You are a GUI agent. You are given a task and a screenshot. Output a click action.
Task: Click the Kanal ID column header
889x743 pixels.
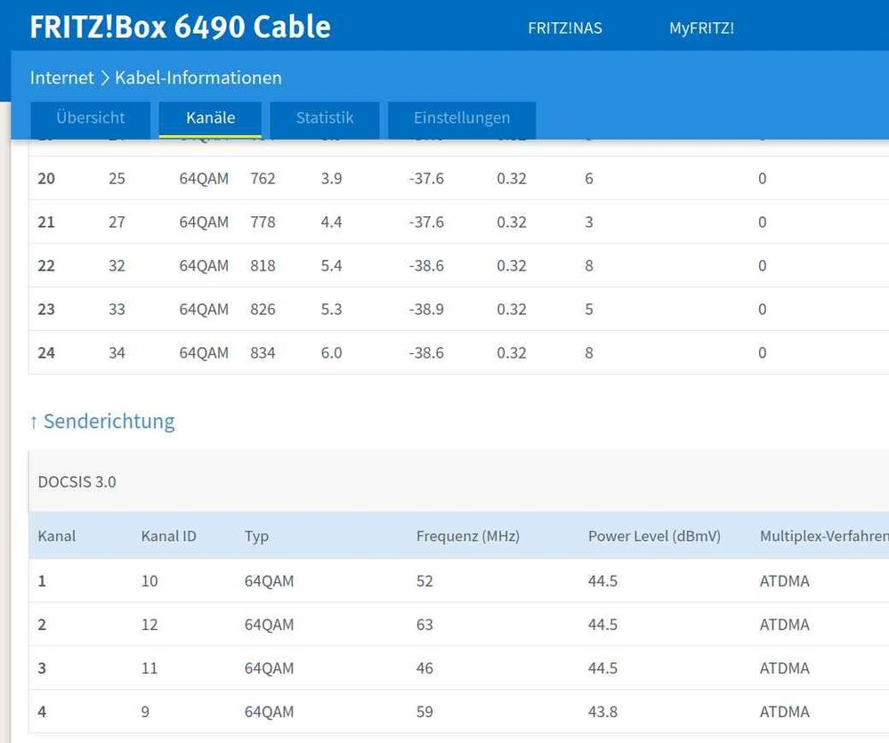[168, 537]
